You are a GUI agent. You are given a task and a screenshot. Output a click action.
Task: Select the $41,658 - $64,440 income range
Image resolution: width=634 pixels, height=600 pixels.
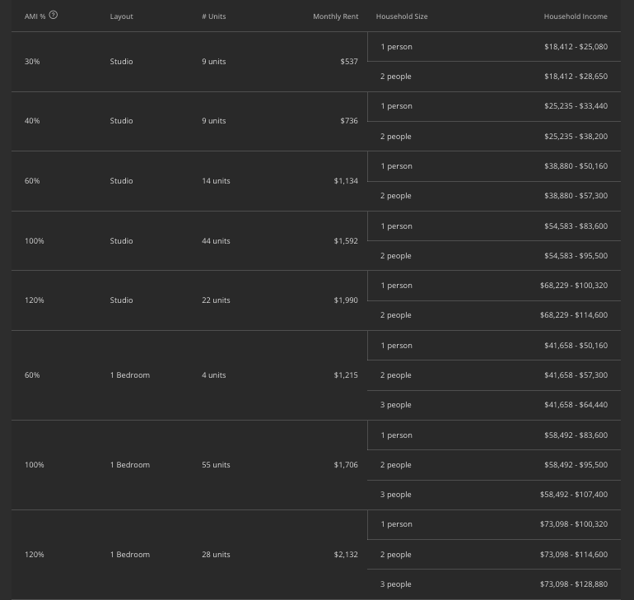(x=576, y=405)
